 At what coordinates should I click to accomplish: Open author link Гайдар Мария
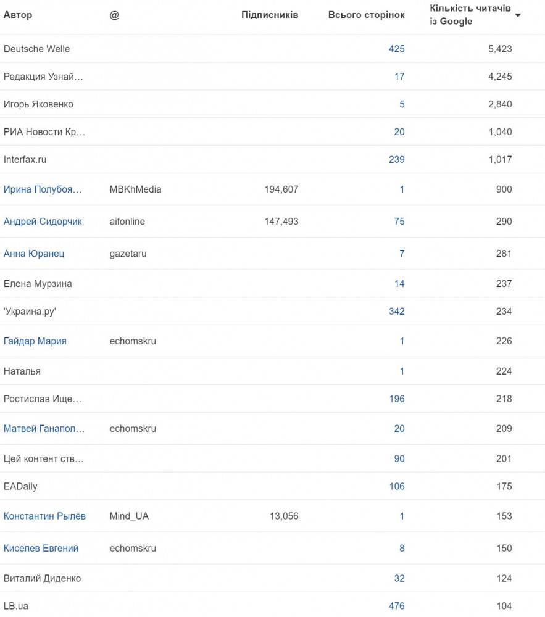coord(35,341)
